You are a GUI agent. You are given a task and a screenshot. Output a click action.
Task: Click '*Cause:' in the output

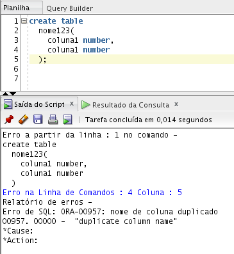coord(18,231)
